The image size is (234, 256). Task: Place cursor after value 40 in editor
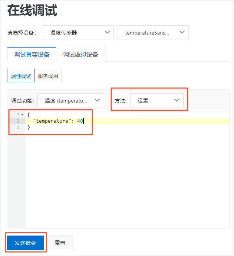tap(83, 121)
